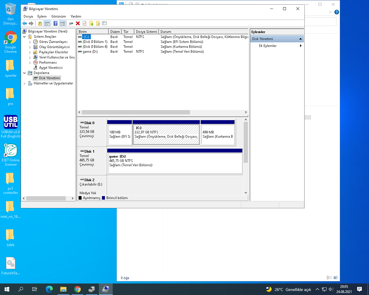Click the blue Back arrow in toolbar
Screen dimensions: 369x295
(x=25, y=23)
